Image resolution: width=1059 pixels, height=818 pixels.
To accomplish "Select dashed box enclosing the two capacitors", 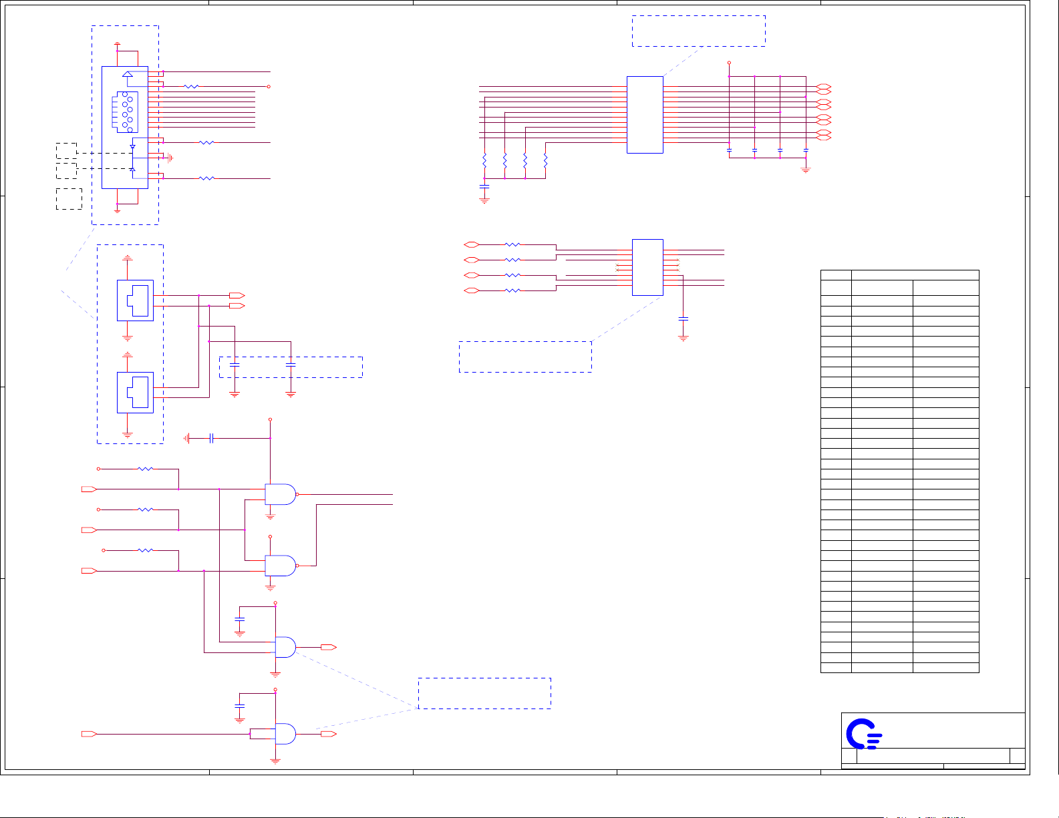I will point(291,367).
